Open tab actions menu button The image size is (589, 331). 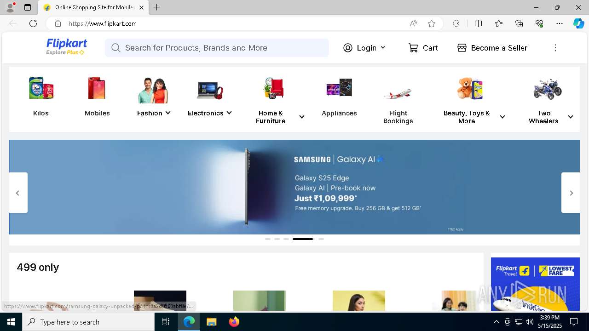[x=28, y=7]
